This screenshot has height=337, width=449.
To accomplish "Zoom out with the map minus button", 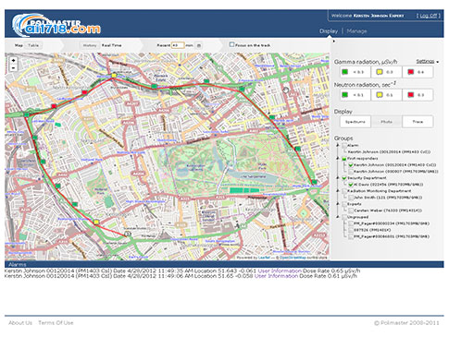I will point(13,67).
